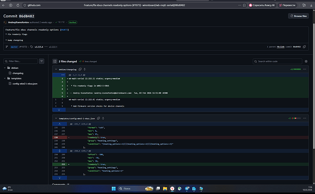
Task: Open tag v2.225.4
Action: (x=39, y=47)
